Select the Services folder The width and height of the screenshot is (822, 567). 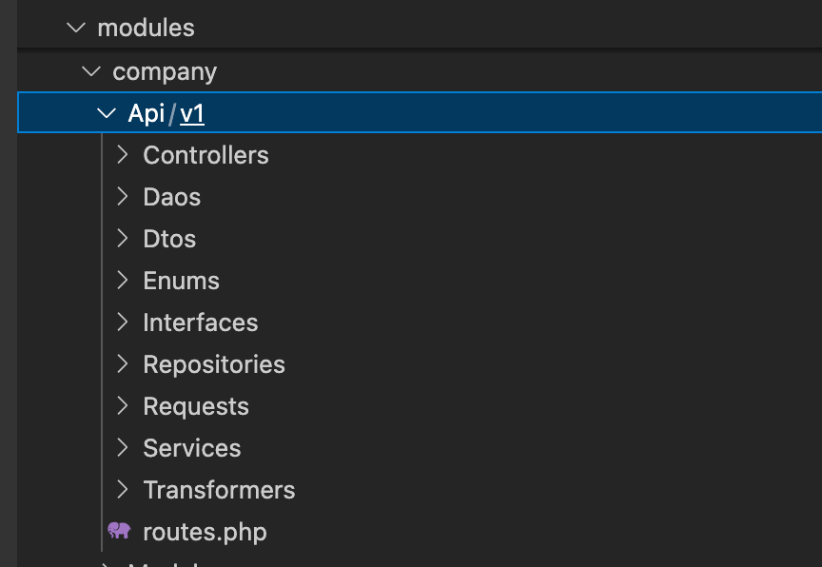coord(191,448)
